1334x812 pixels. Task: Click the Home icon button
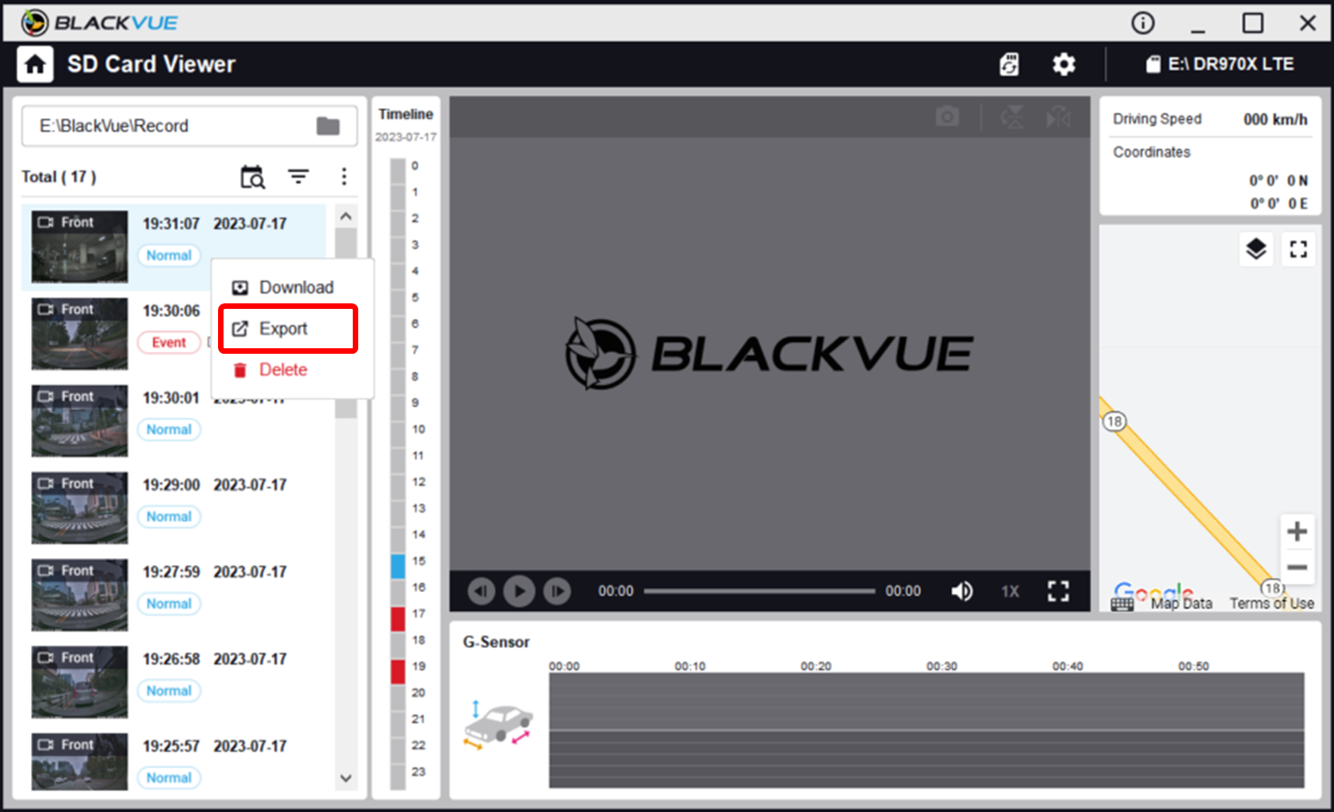[x=35, y=64]
